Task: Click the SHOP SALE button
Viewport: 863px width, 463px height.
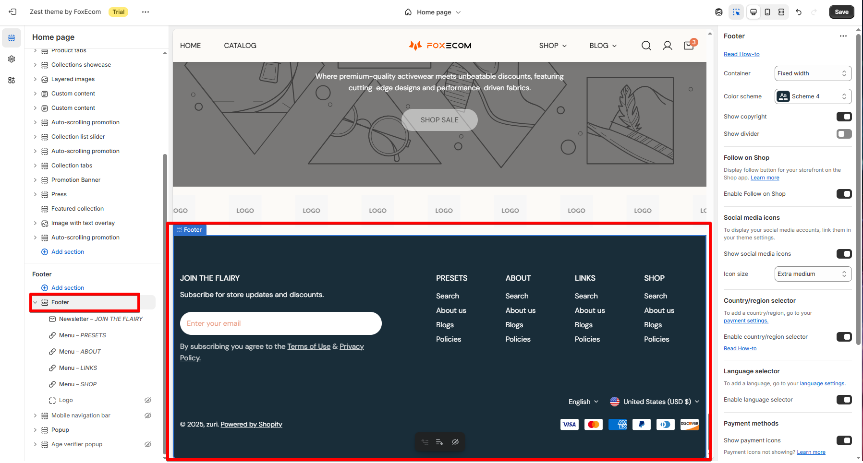Action: coord(439,120)
